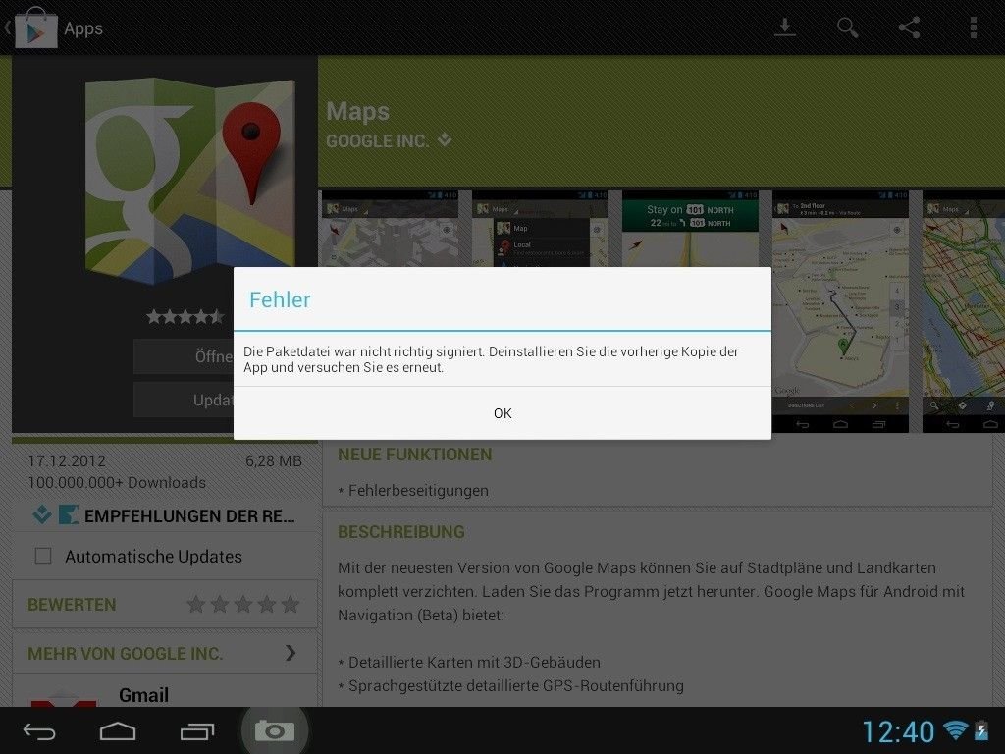Viewport: 1005px width, 754px height.
Task: Open the traffic map screenshot thumbnail
Action: (964, 311)
